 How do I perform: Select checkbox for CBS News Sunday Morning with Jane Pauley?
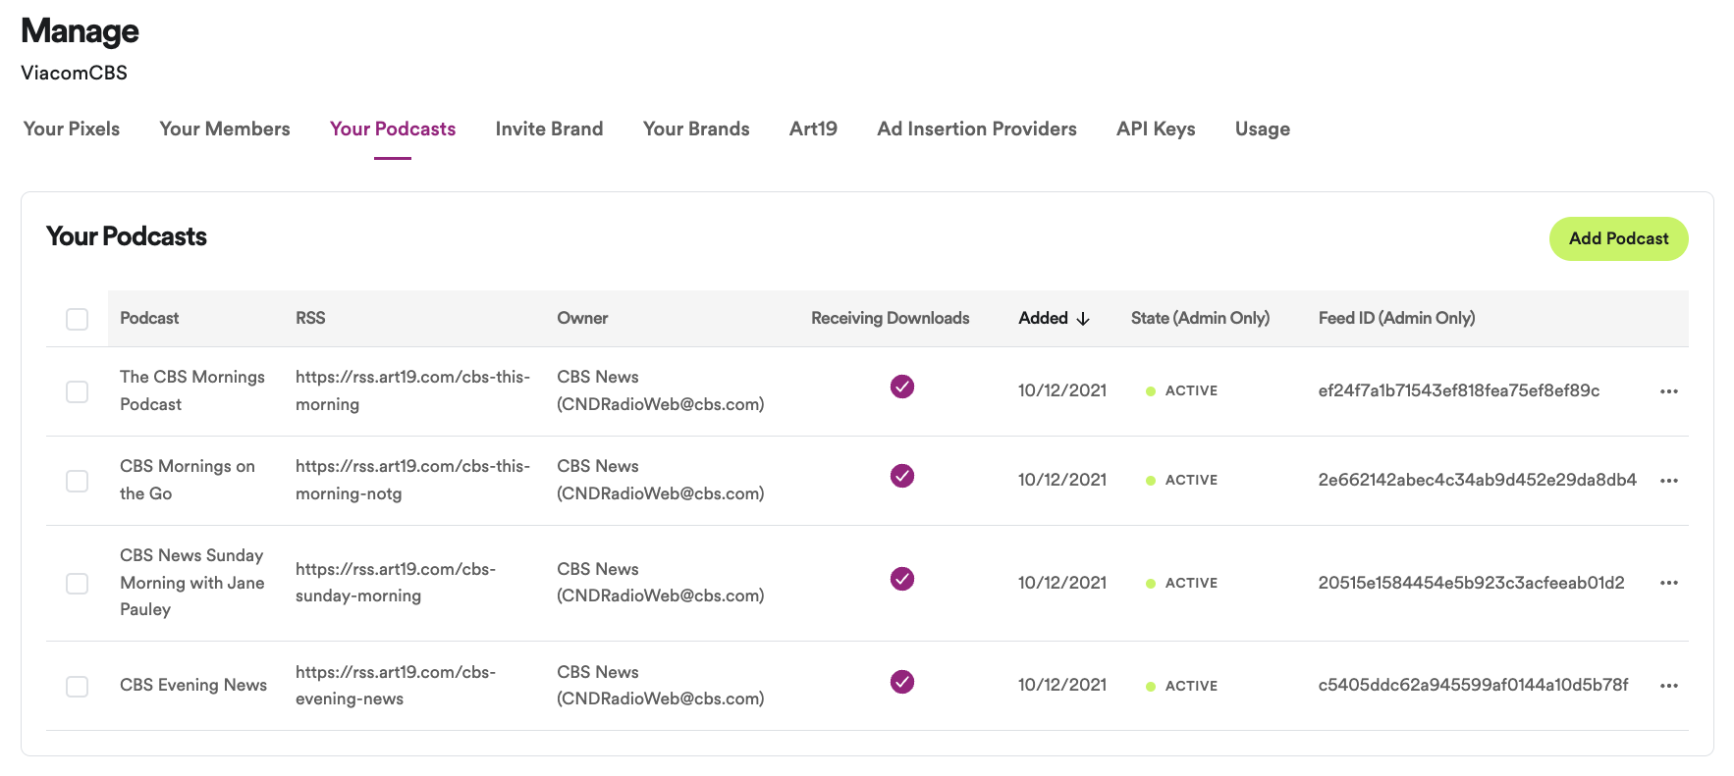[x=77, y=584]
